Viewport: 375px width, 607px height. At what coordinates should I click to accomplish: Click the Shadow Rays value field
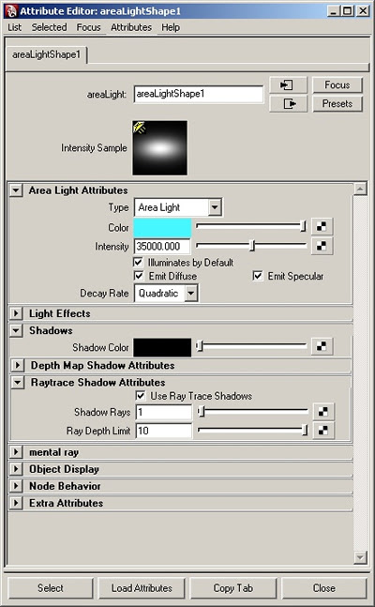[x=164, y=412]
